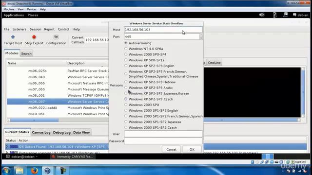Increase the Port value with stepper arrow

point(201,35)
